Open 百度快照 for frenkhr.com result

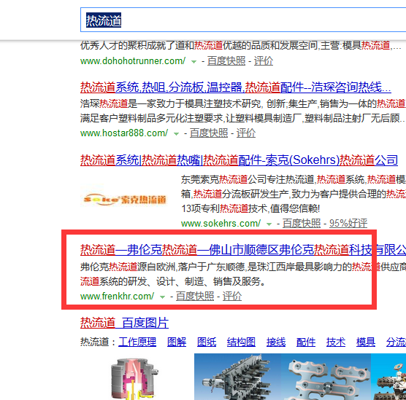click(195, 297)
